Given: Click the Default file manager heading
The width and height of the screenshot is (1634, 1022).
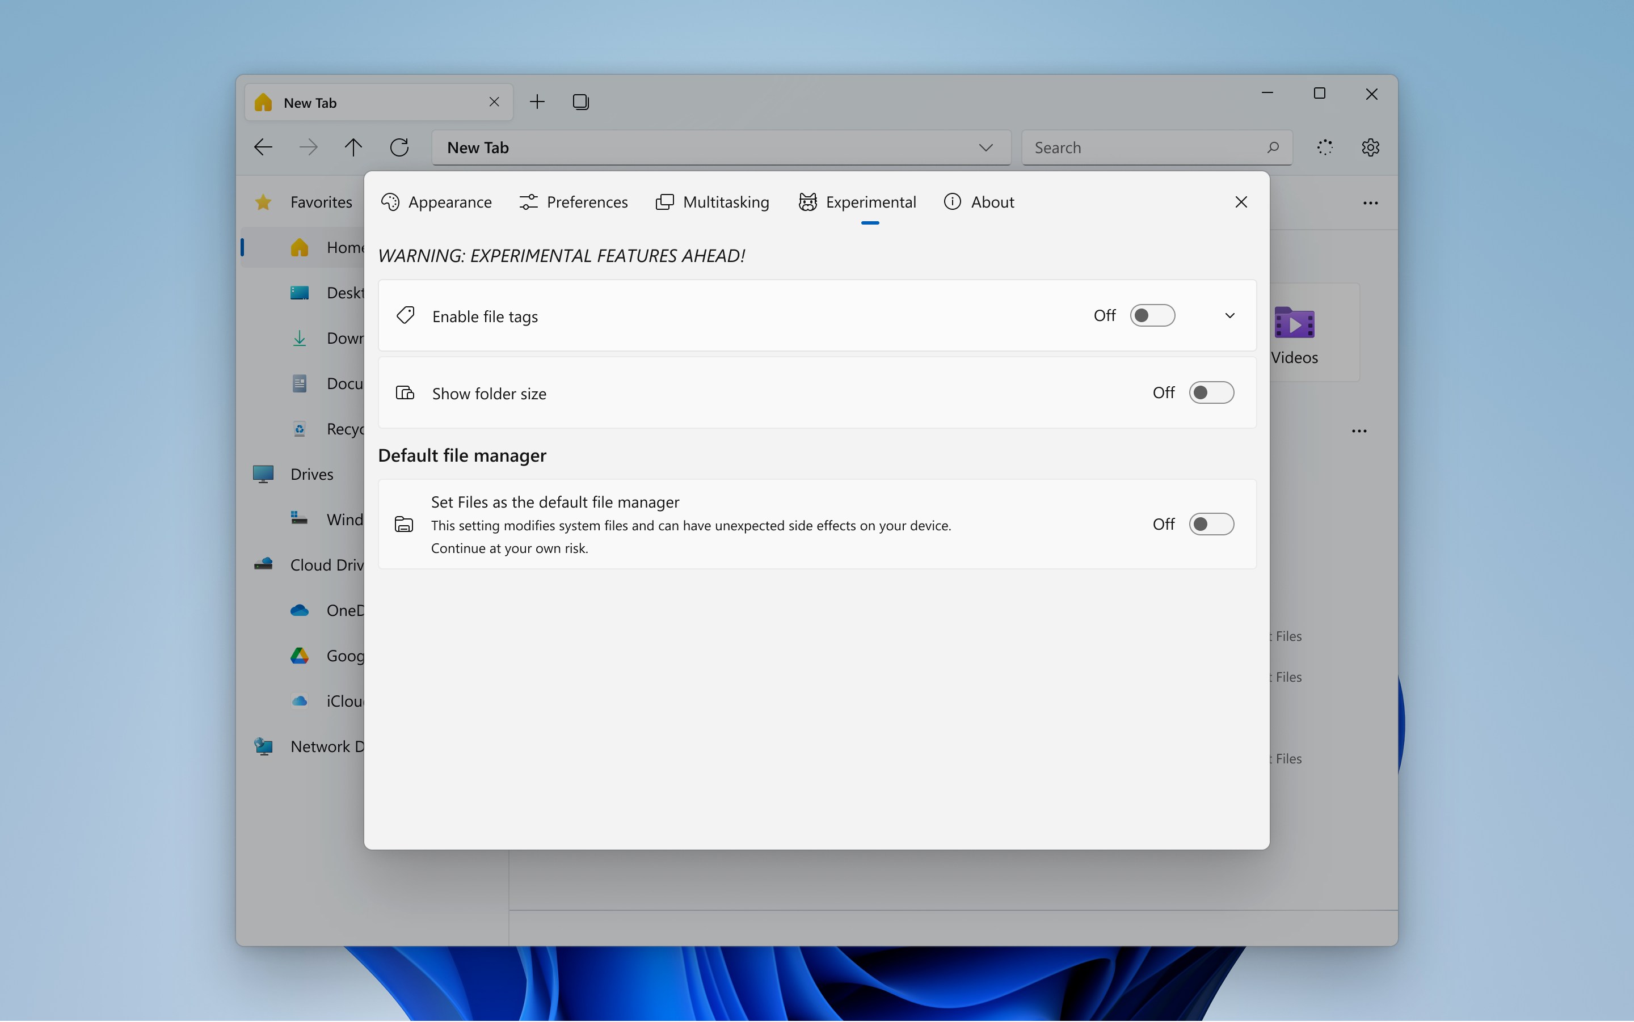Looking at the screenshot, I should click(462, 455).
